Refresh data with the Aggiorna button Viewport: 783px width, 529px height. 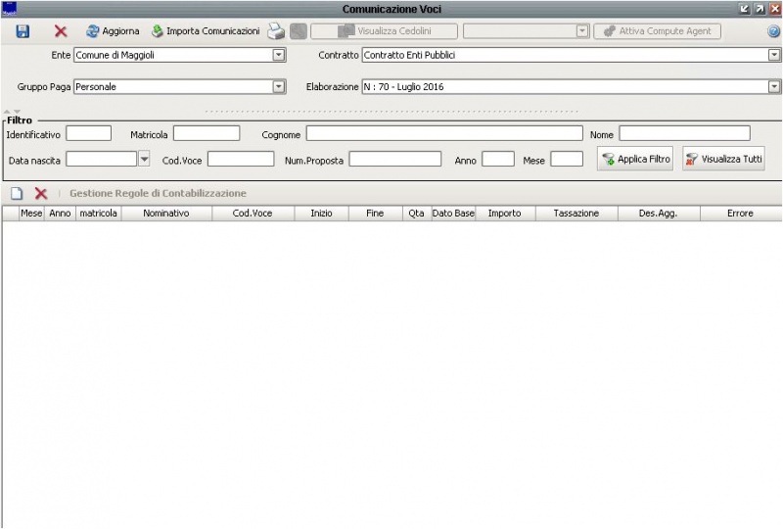[113, 31]
